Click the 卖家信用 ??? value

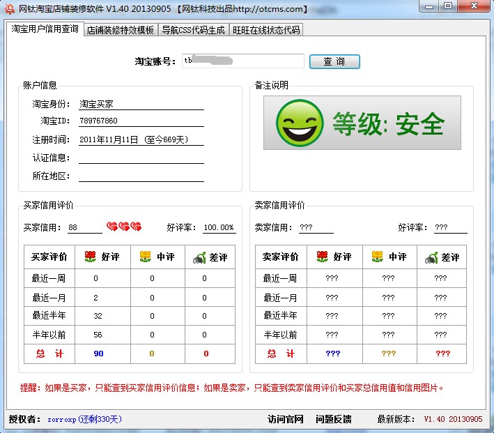(x=307, y=227)
